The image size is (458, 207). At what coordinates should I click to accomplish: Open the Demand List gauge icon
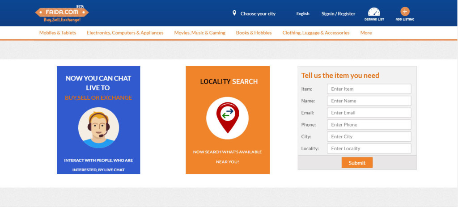tap(374, 12)
